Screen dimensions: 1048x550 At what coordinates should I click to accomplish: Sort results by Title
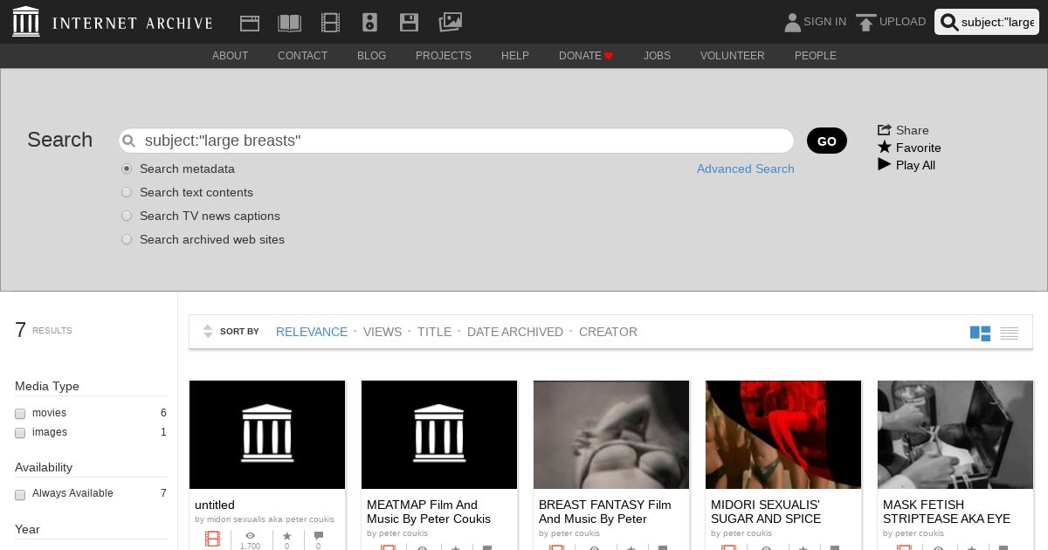[434, 332]
